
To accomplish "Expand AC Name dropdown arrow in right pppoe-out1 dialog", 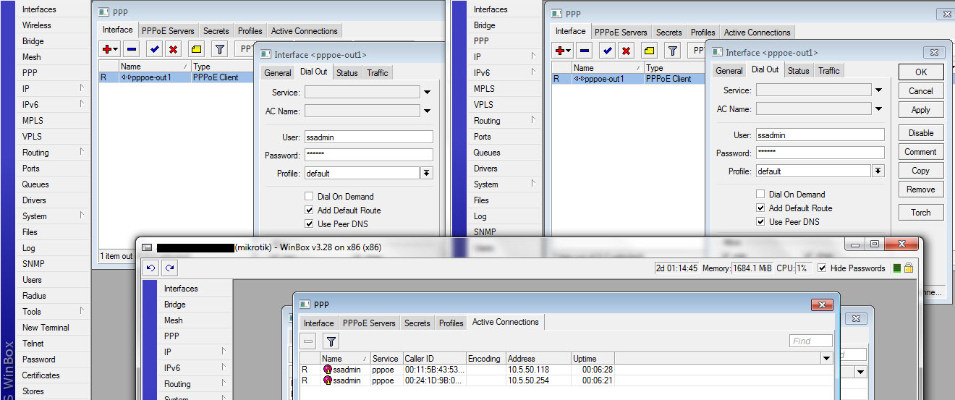I will pyautogui.click(x=879, y=109).
